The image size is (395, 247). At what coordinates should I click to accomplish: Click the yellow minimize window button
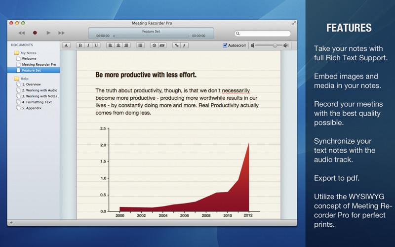[x=17, y=23]
